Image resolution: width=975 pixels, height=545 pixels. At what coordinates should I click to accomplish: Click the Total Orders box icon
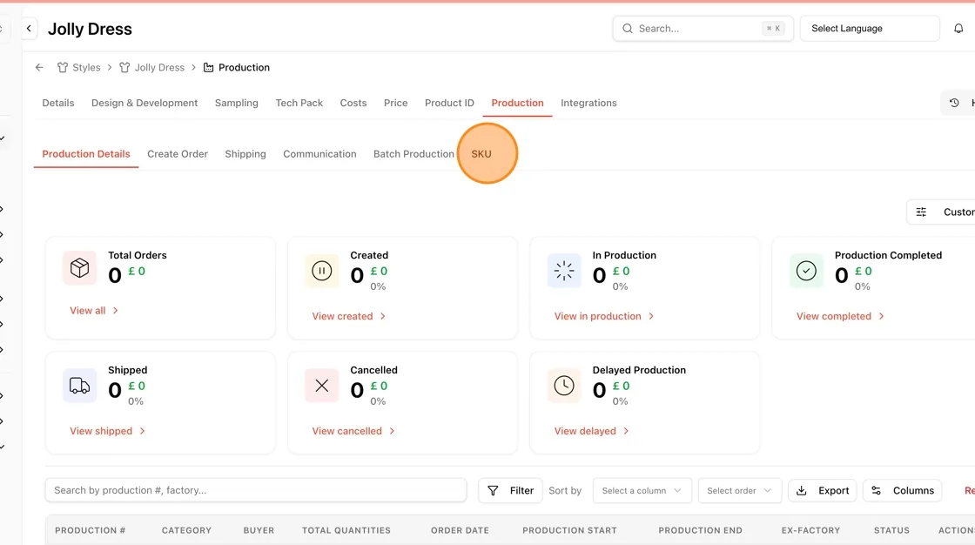coord(79,268)
